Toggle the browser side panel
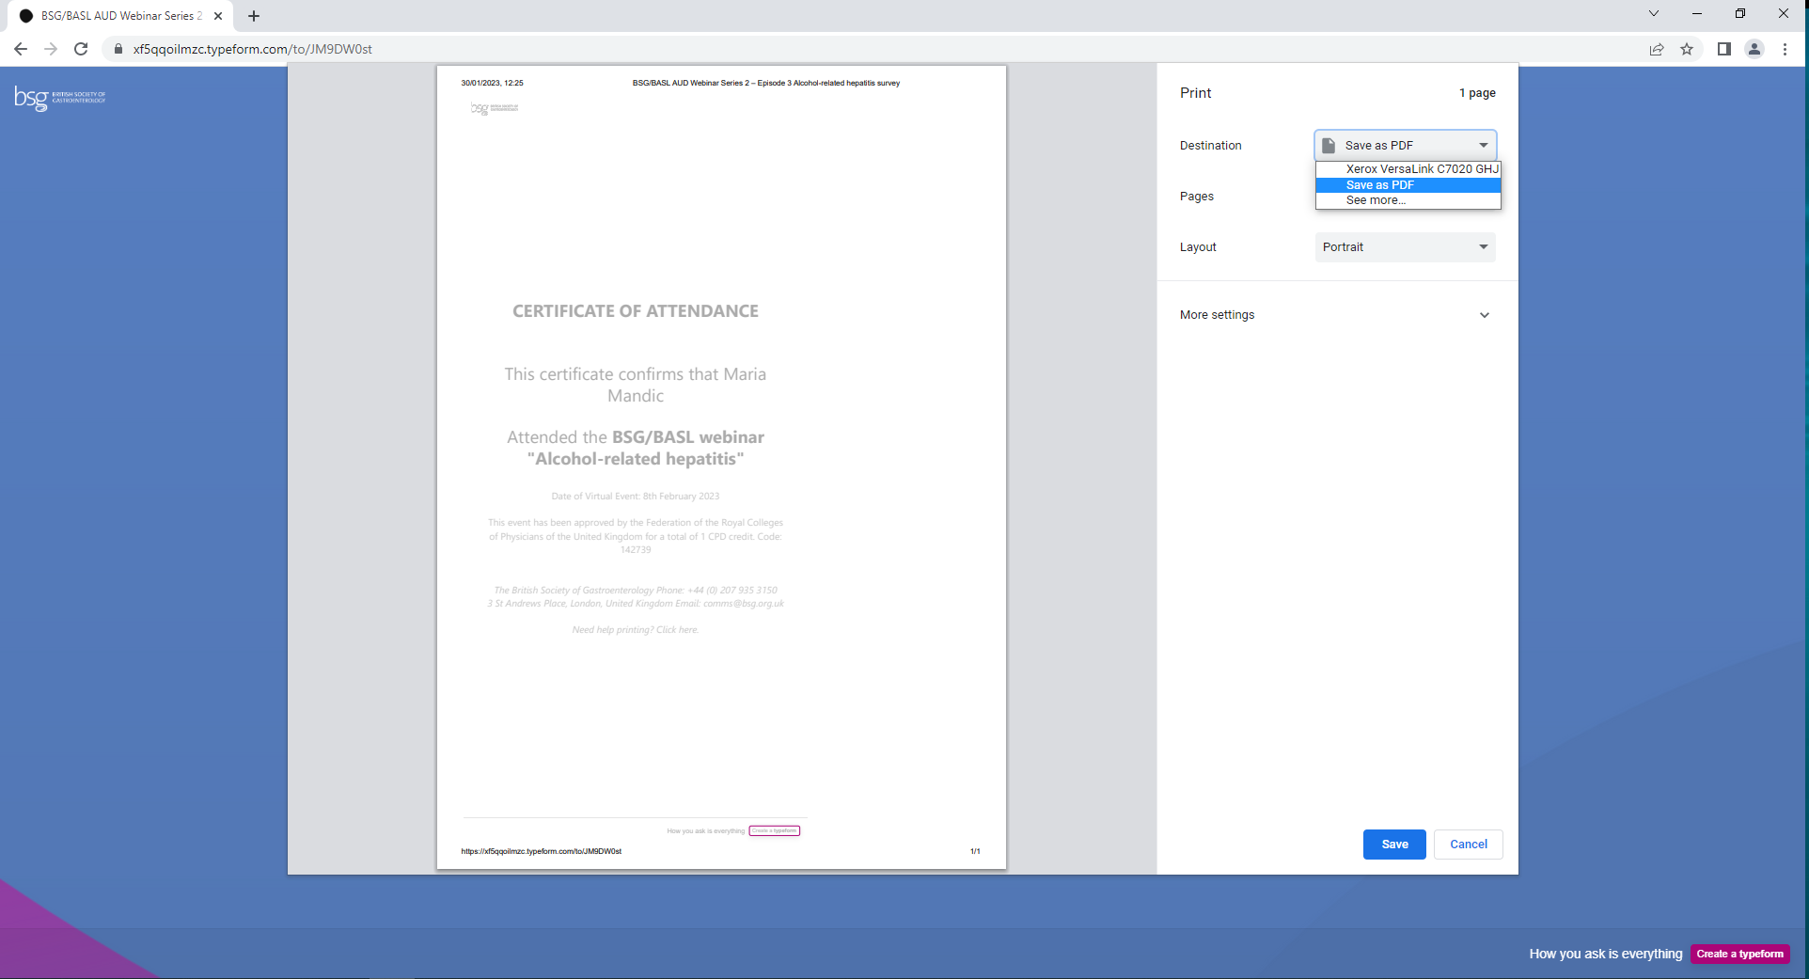 1724,49
